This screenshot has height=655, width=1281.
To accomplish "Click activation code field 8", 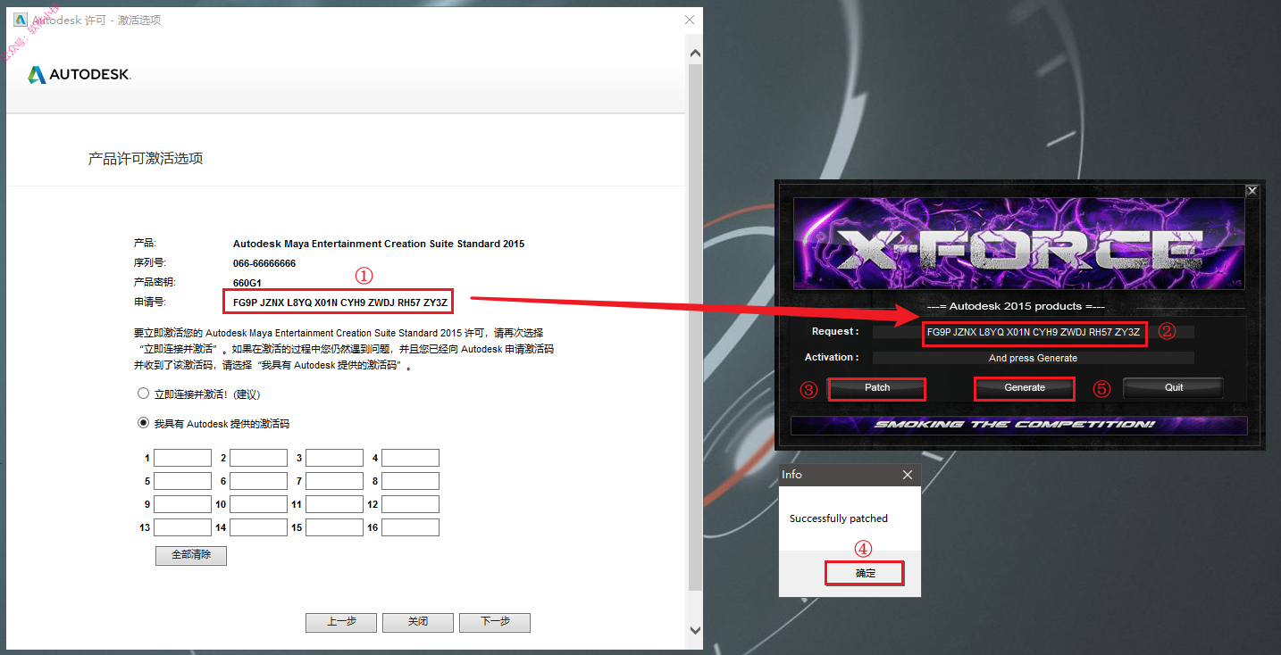I will coord(410,481).
